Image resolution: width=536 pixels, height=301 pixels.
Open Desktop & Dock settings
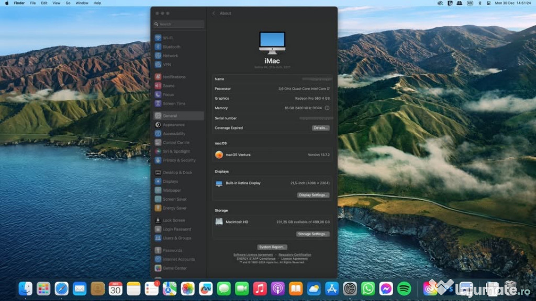177,172
